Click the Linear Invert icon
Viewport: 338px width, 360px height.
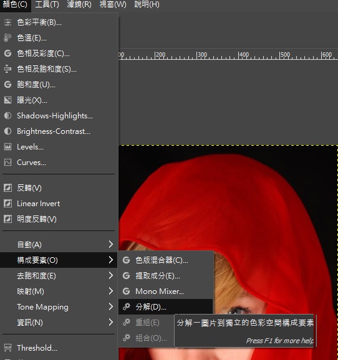pos(7,204)
